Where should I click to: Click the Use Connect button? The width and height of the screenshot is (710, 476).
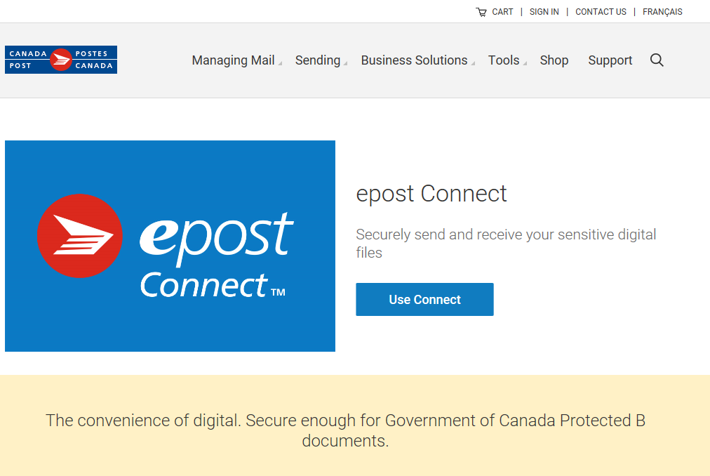coord(424,299)
